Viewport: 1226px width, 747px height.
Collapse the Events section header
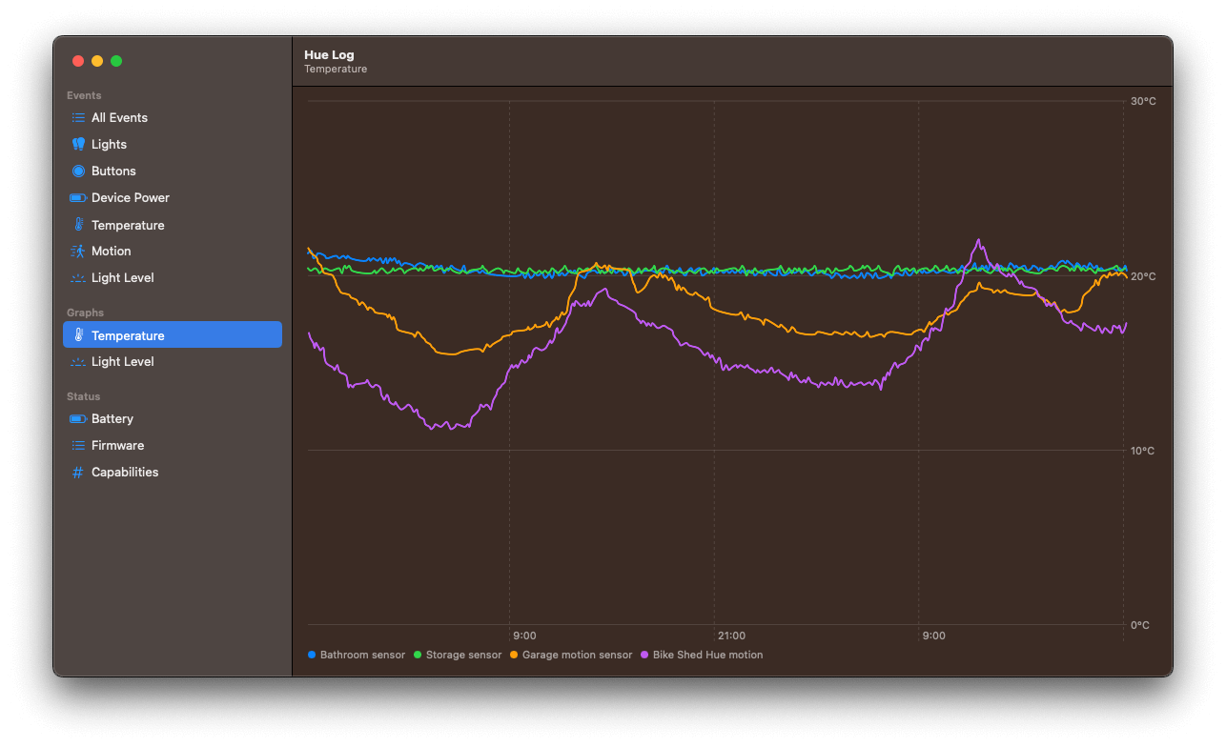point(84,95)
